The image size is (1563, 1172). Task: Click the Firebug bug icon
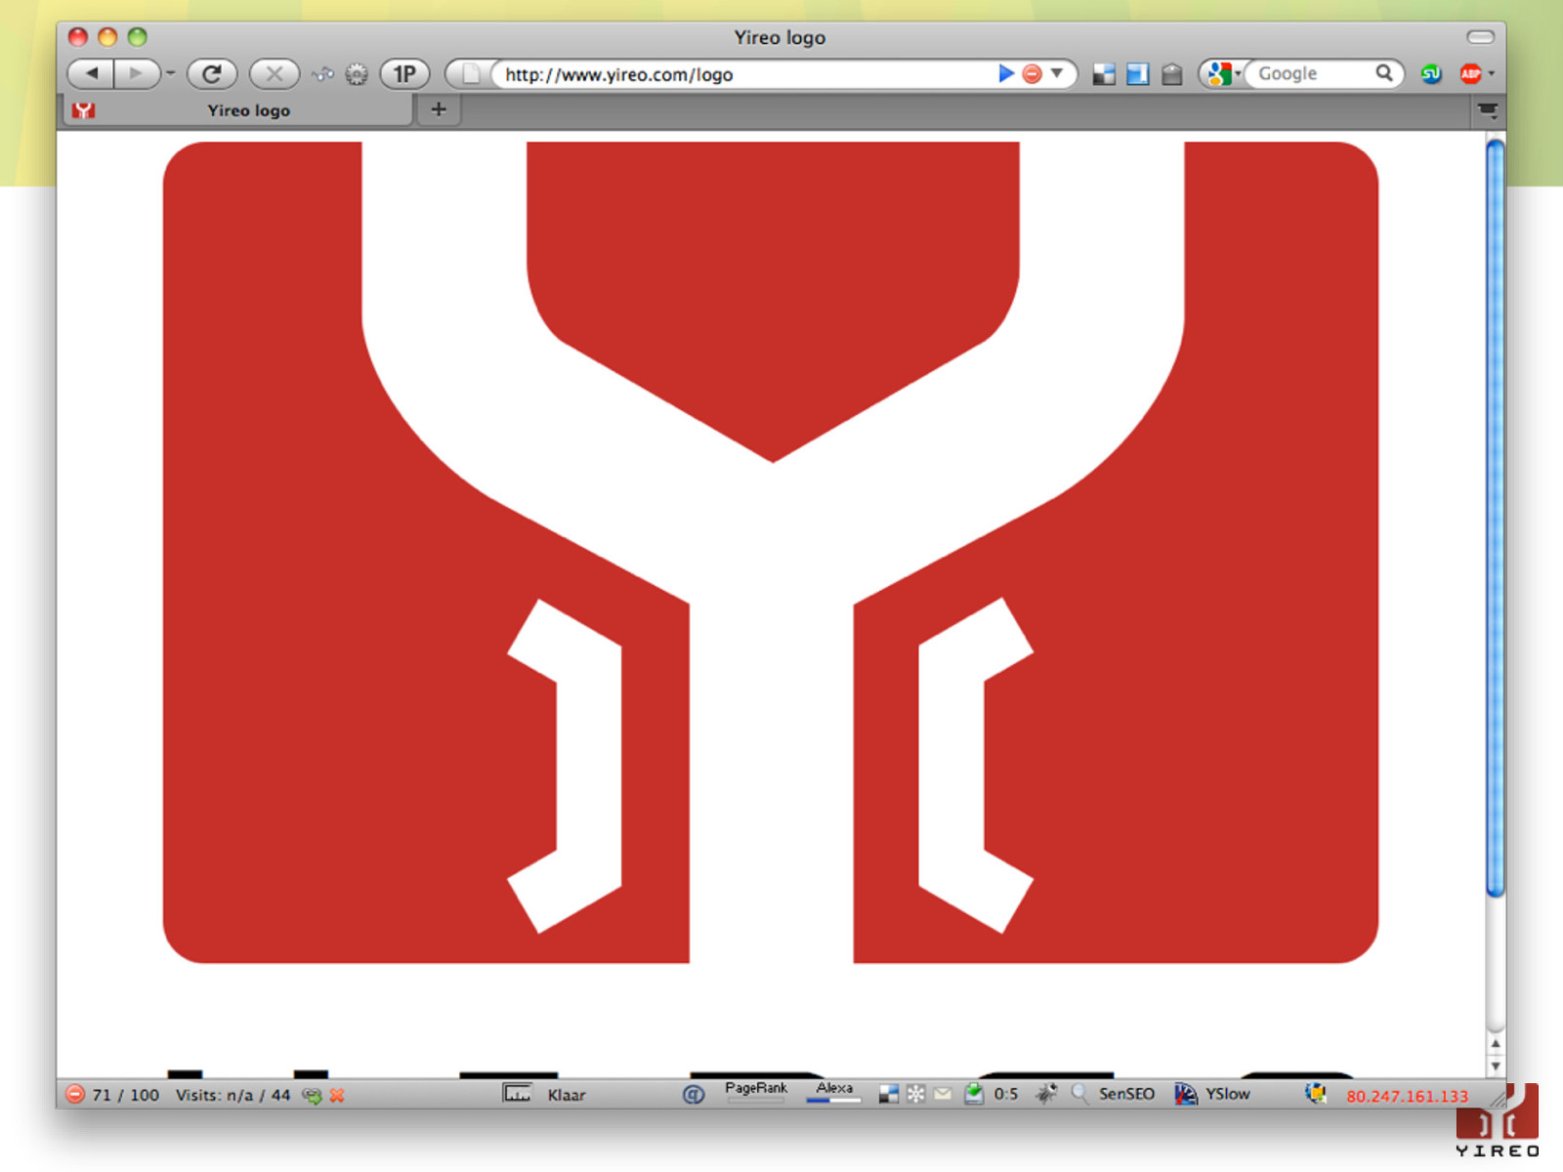pyautogui.click(x=1046, y=1094)
